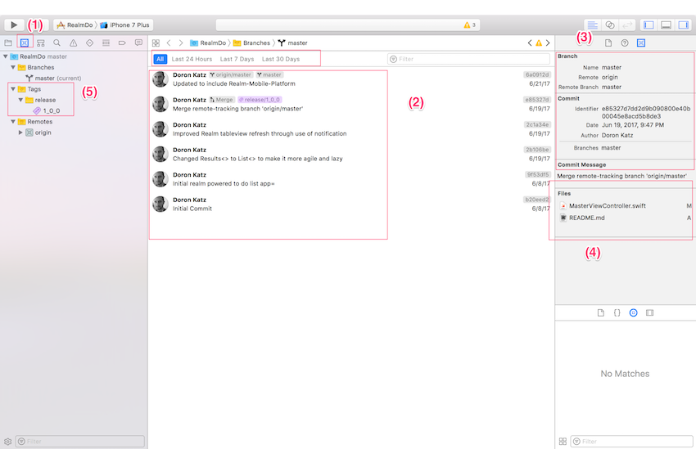Screen dimensions: 696x449
Task: Run the project with the play button
Action: [x=14, y=25]
